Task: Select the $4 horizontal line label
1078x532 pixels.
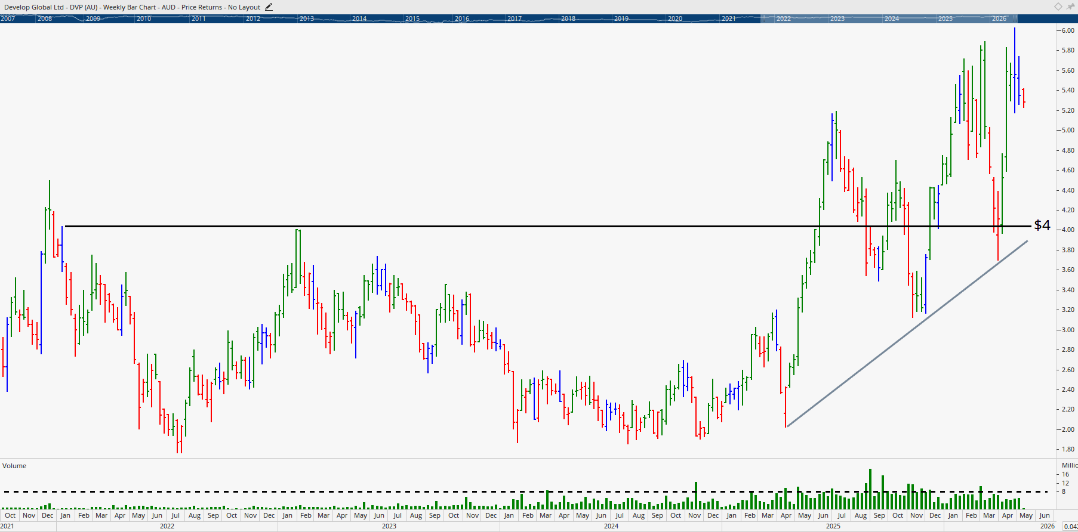Action: 1042,225
